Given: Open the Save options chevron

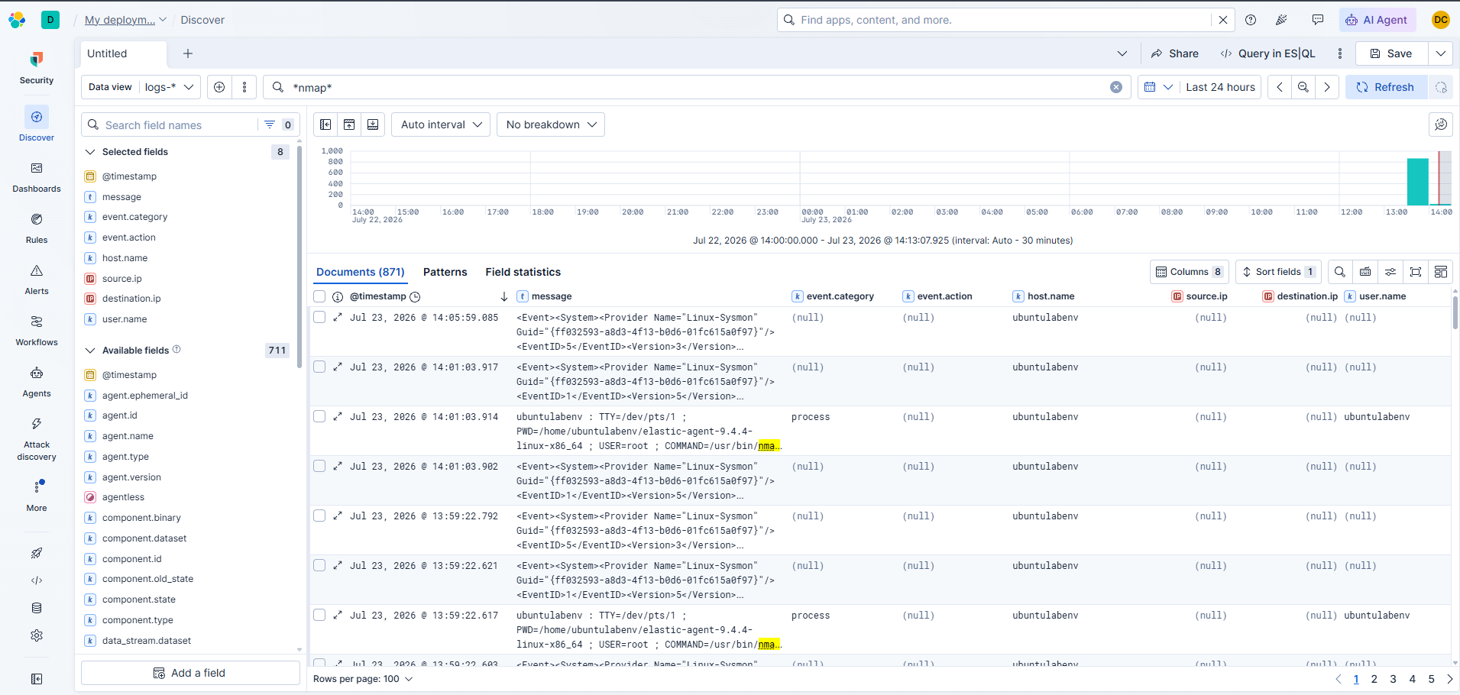Looking at the screenshot, I should (1440, 53).
